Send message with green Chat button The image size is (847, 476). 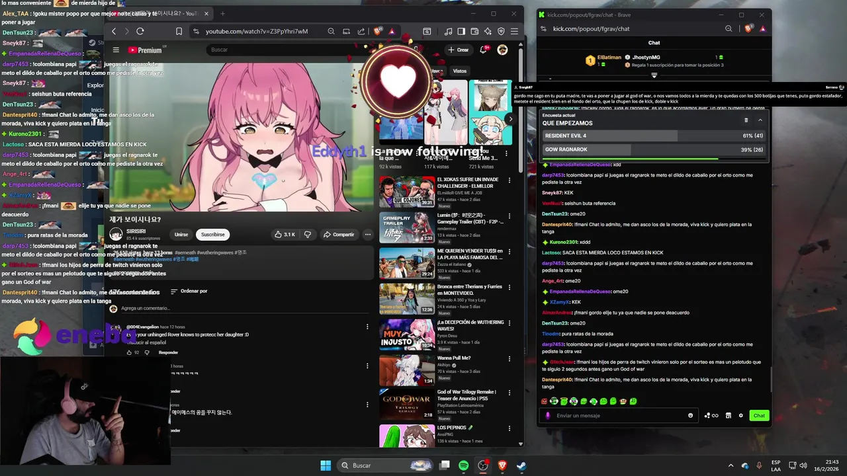[759, 415]
